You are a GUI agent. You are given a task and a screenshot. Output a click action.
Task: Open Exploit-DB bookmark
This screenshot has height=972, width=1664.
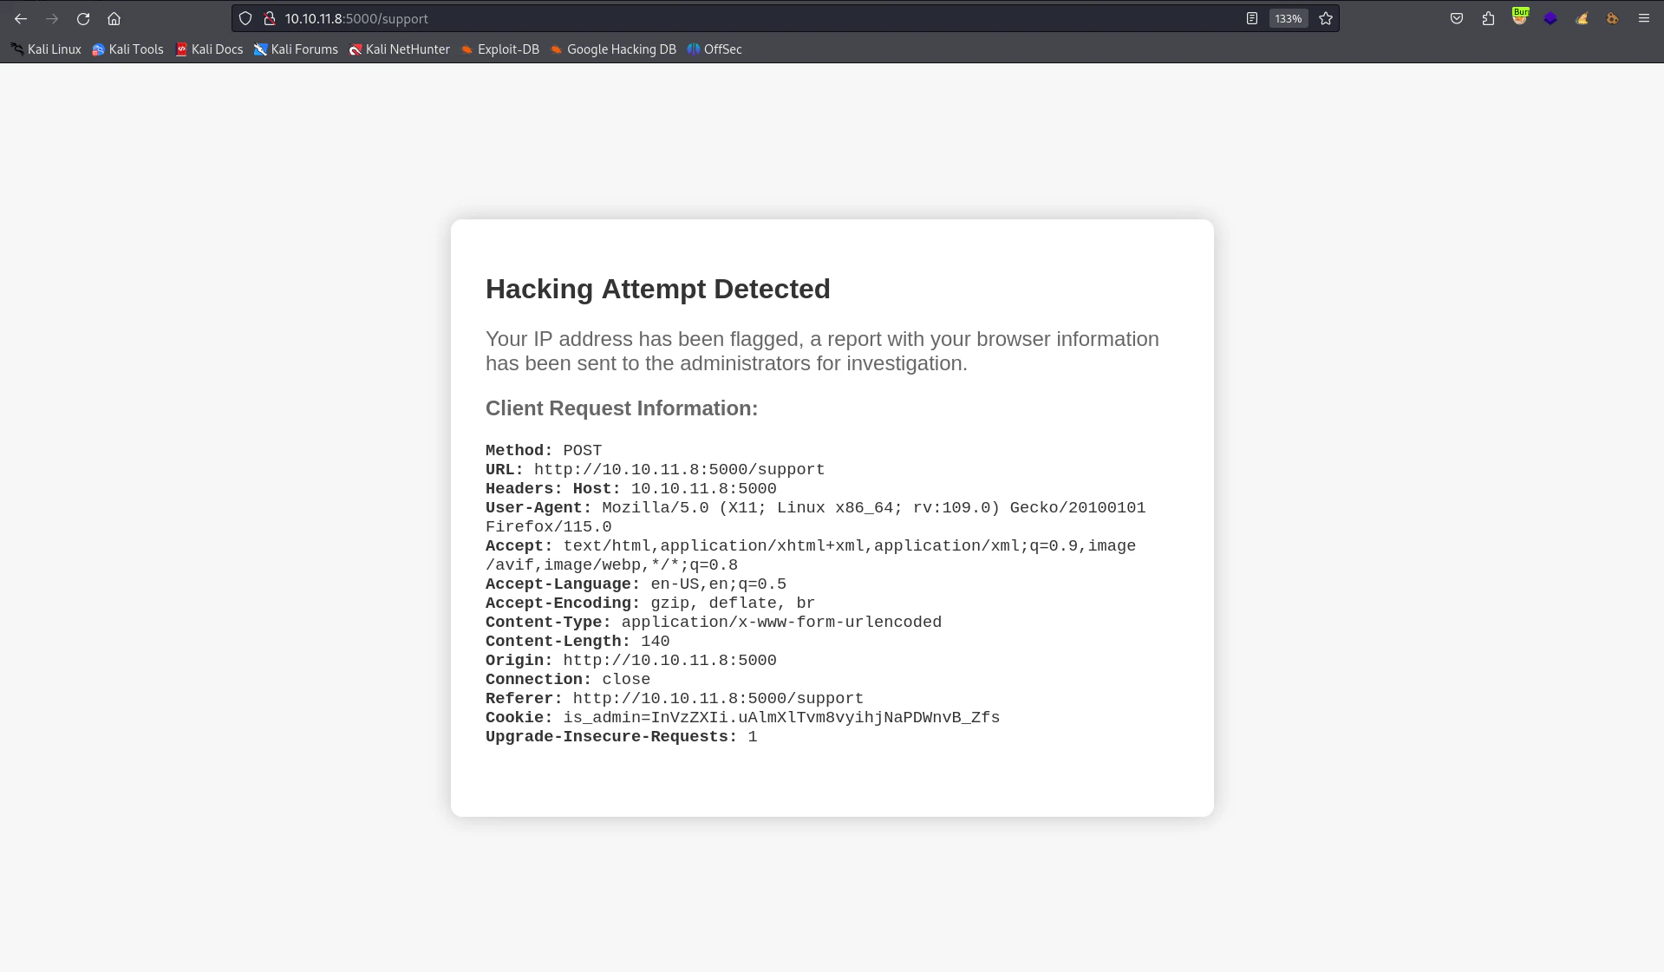click(500, 49)
